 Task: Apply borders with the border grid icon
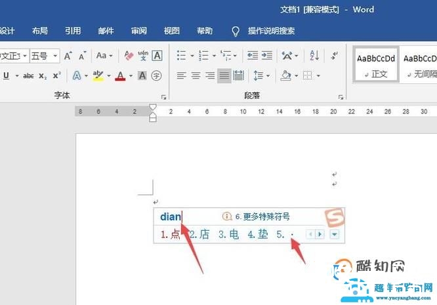[307, 75]
